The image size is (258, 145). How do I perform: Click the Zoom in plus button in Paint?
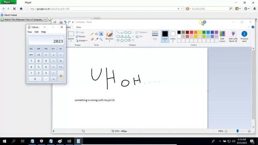point(249,131)
